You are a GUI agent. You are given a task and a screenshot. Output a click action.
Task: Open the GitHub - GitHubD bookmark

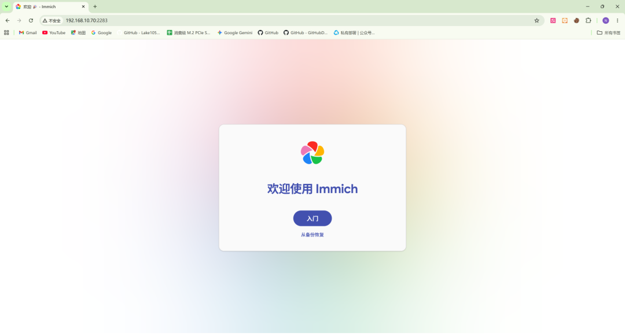[306, 32]
